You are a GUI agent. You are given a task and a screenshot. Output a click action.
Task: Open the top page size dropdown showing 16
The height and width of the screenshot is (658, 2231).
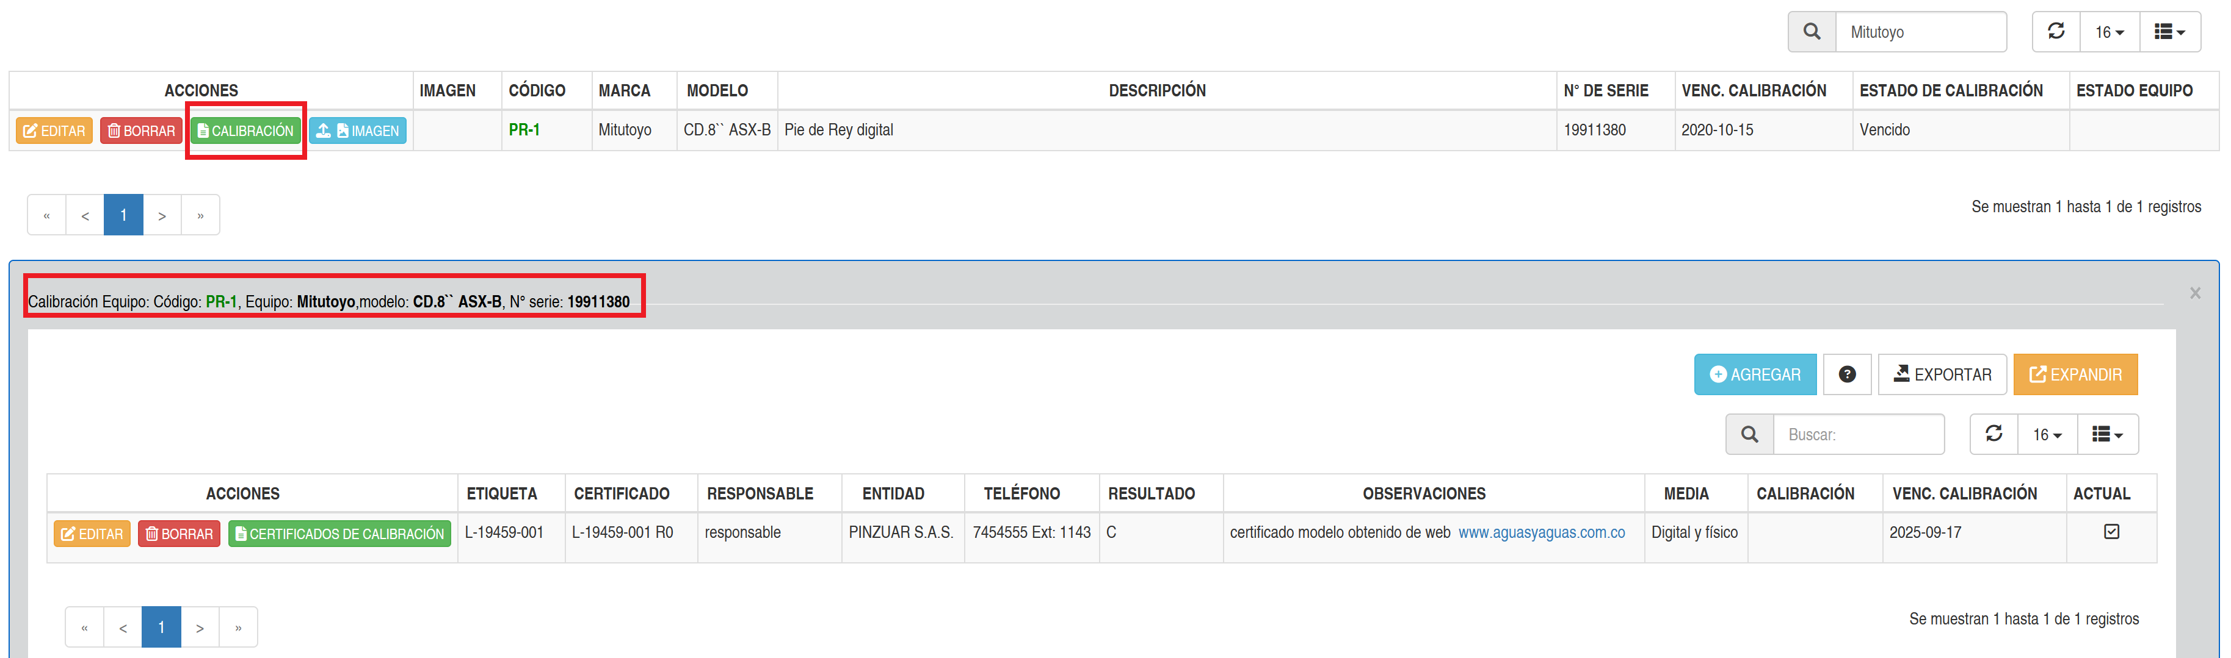pyautogui.click(x=2109, y=32)
